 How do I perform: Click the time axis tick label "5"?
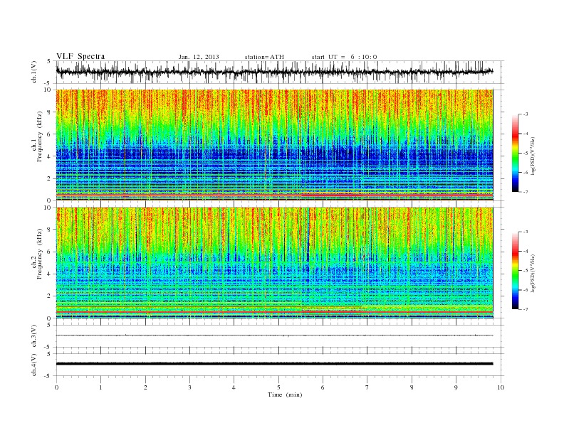[x=278, y=387]
